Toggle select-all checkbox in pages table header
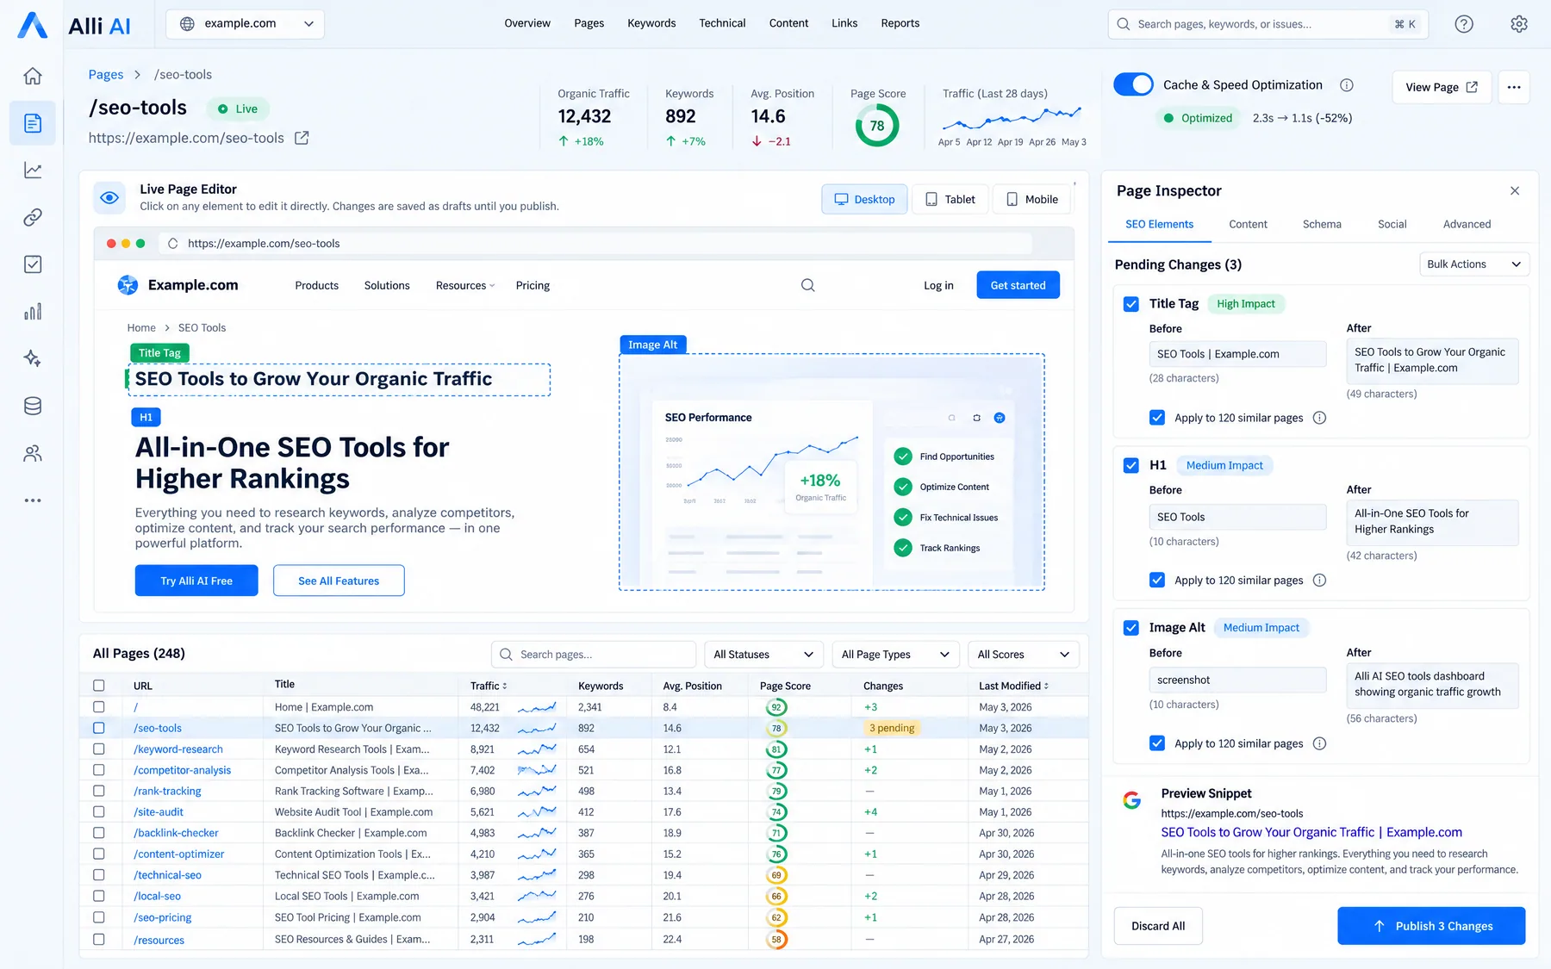Viewport: 1551px width, 969px height. pos(99,686)
